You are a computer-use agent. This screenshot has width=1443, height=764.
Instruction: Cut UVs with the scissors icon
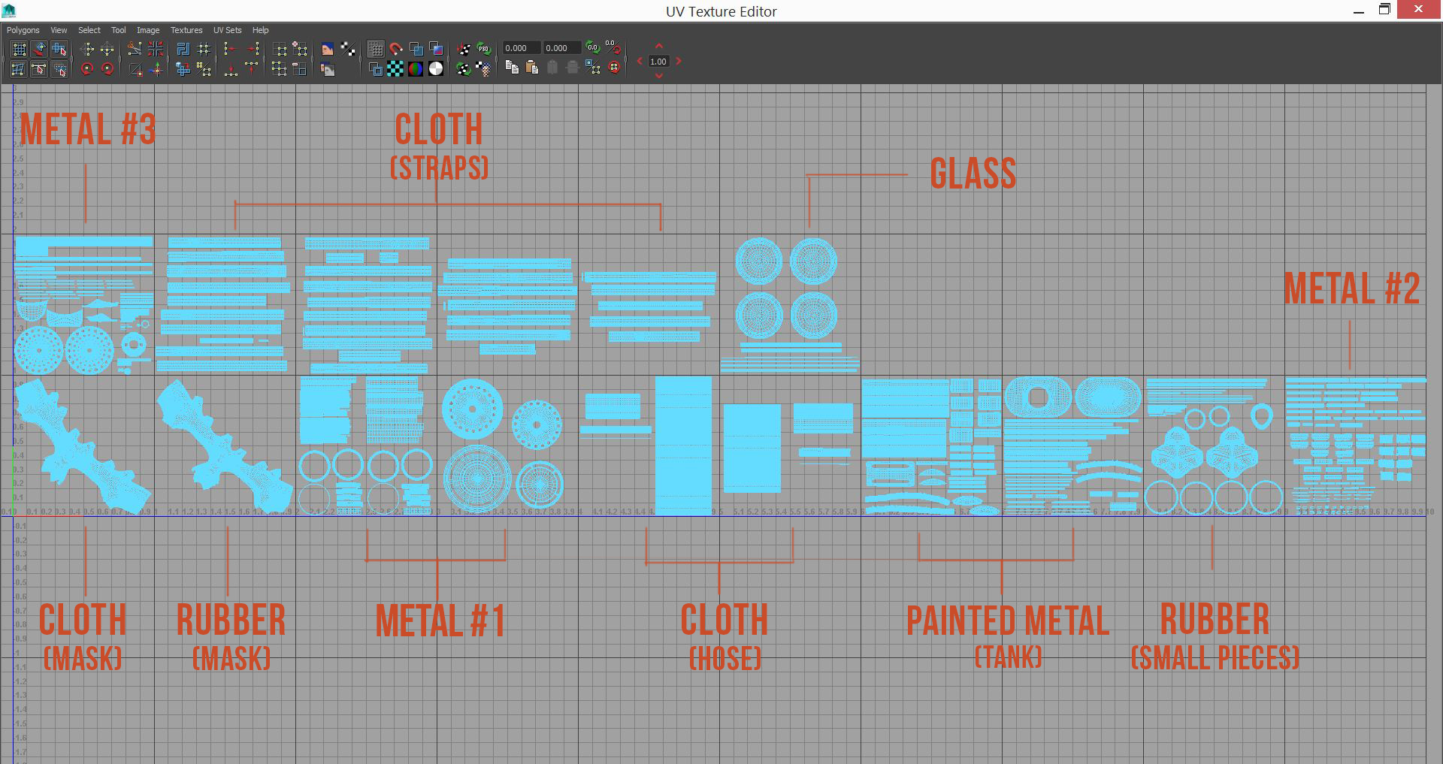pyautogui.click(x=135, y=49)
